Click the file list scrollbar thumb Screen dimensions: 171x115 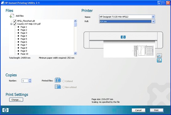coord(75,25)
